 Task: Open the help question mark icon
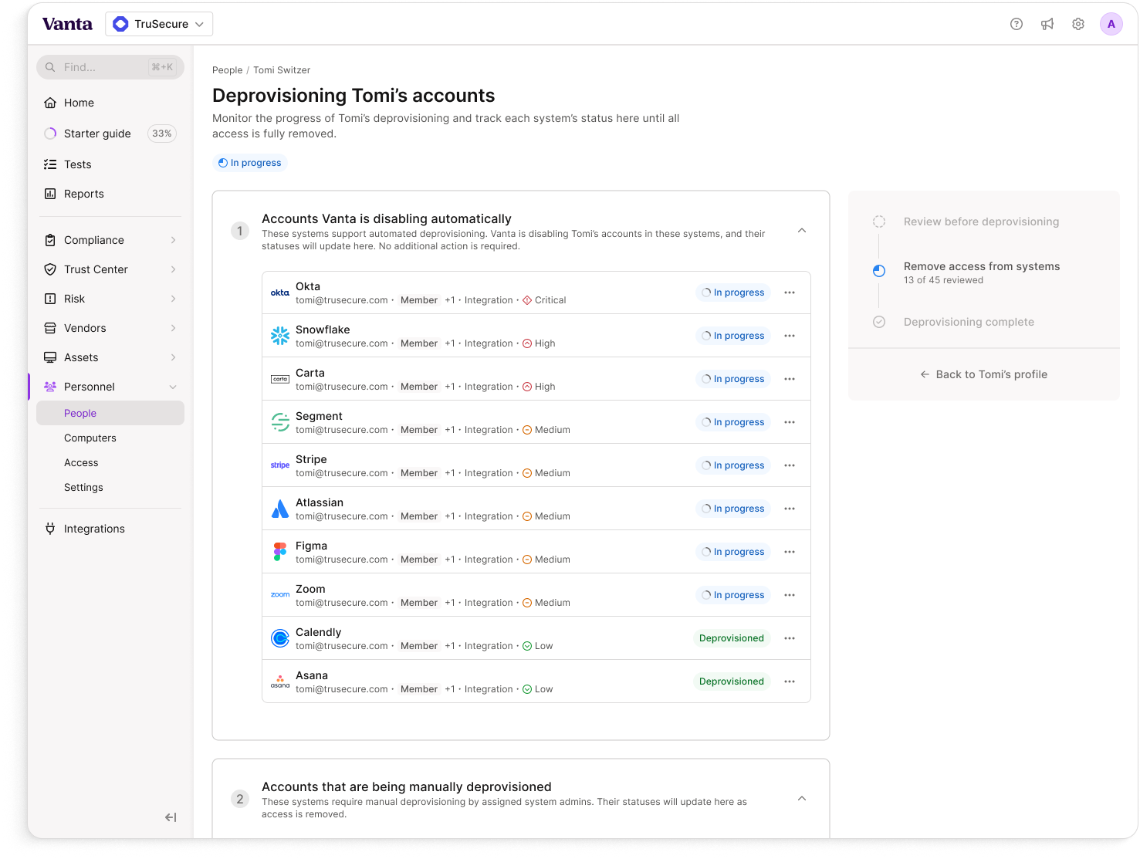[x=1017, y=24]
